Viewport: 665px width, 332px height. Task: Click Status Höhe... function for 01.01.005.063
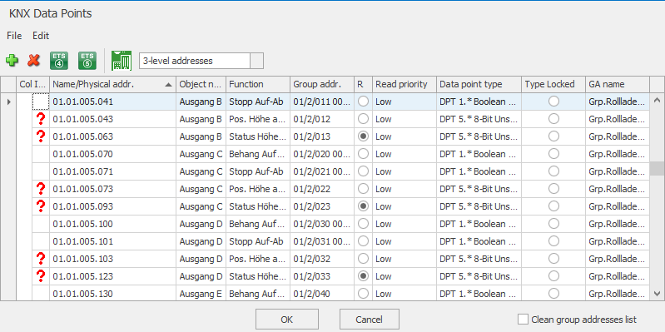258,136
